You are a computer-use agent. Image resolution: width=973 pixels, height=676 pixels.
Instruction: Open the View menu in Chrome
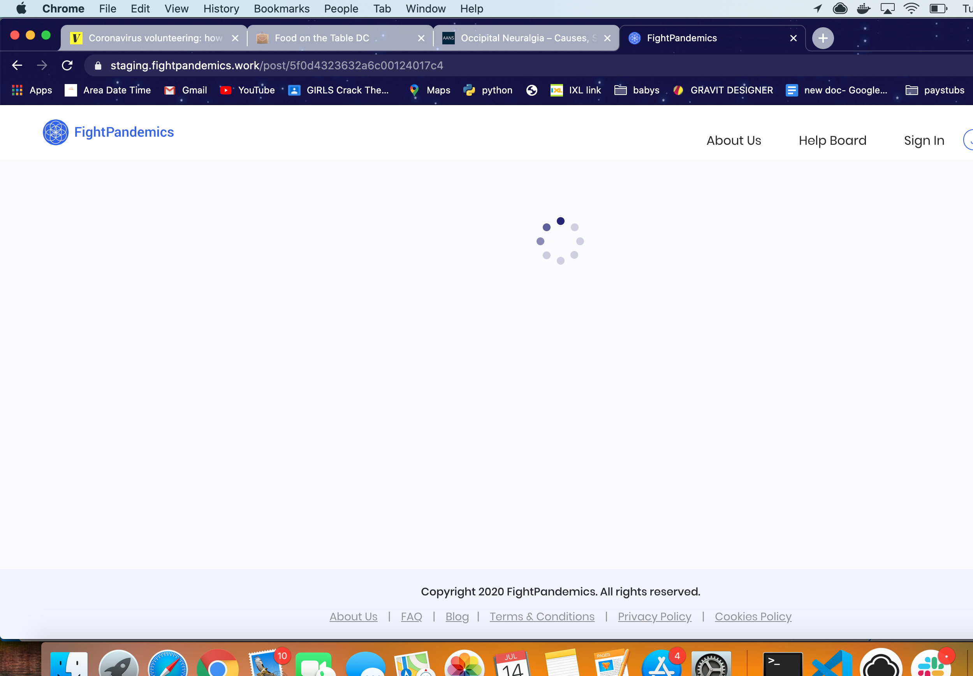(x=176, y=9)
